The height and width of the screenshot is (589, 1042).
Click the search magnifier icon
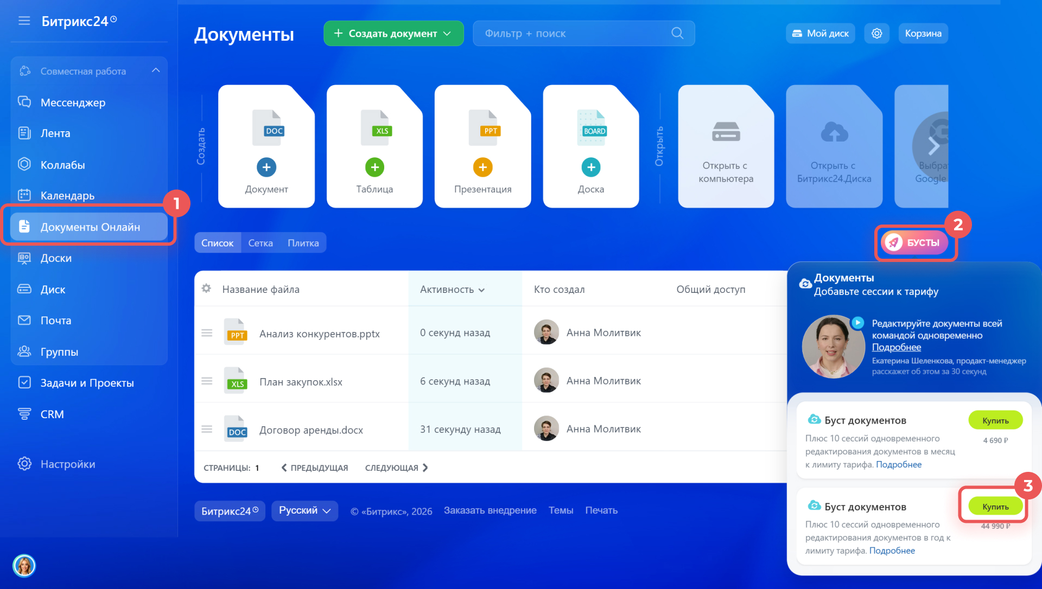pyautogui.click(x=677, y=34)
